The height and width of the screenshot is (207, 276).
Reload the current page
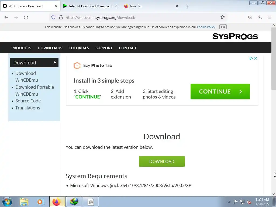click(x=26, y=18)
